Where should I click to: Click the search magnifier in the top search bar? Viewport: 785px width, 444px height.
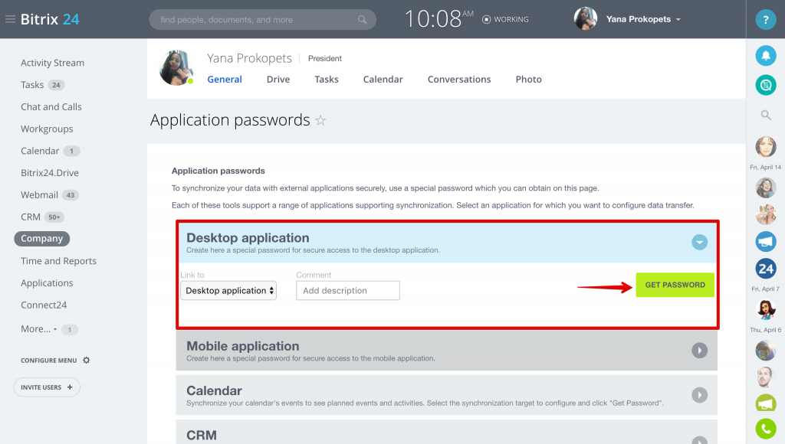click(362, 19)
